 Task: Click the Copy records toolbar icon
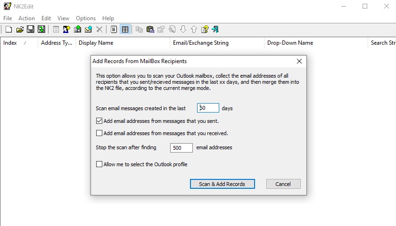pyautogui.click(x=139, y=30)
